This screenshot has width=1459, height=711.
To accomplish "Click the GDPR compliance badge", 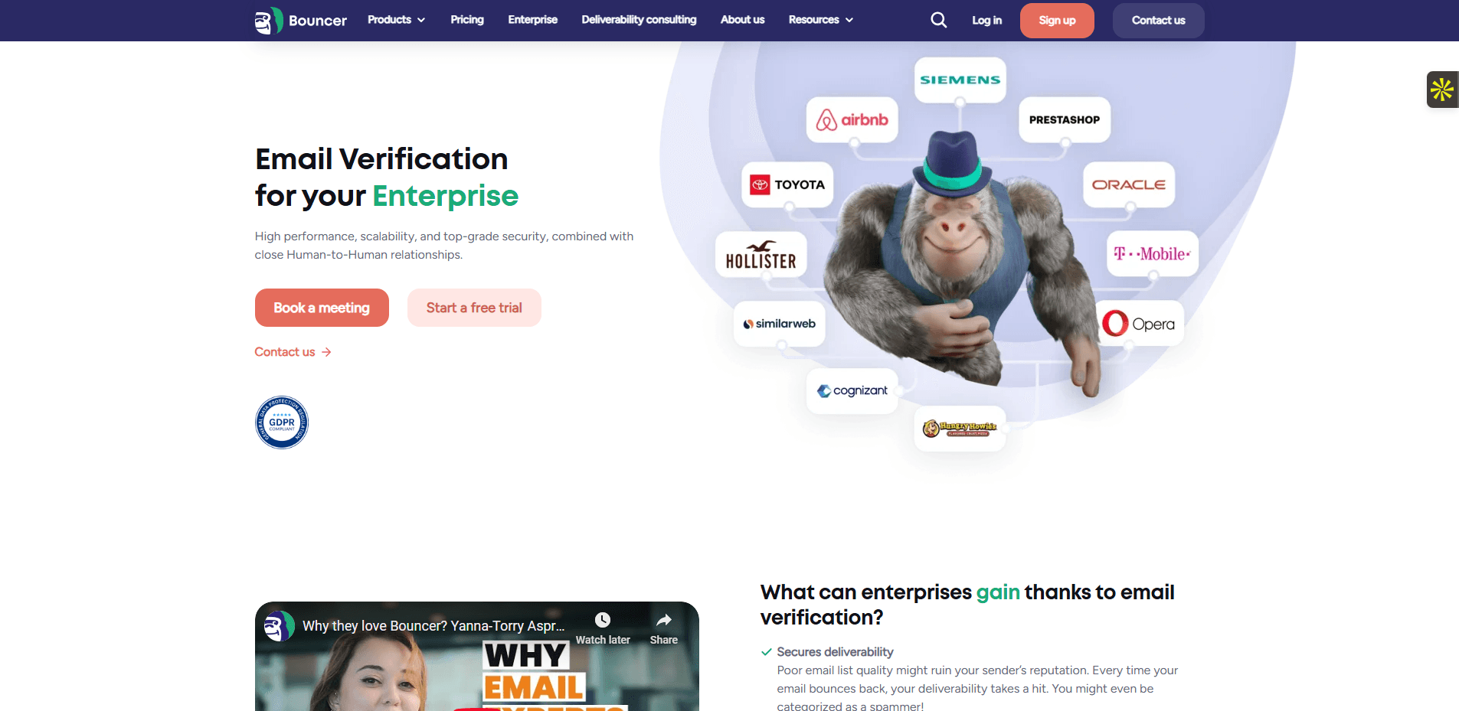I will 282,422.
